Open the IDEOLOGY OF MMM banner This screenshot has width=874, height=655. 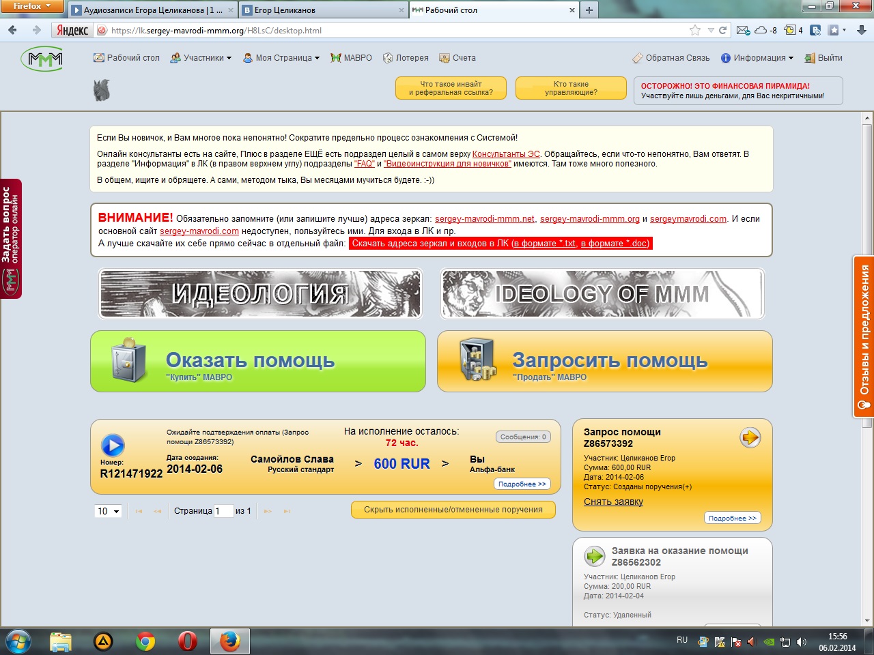pos(602,293)
